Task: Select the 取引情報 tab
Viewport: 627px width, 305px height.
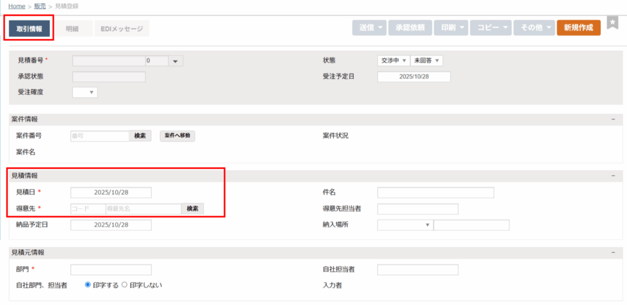Action: (x=29, y=29)
